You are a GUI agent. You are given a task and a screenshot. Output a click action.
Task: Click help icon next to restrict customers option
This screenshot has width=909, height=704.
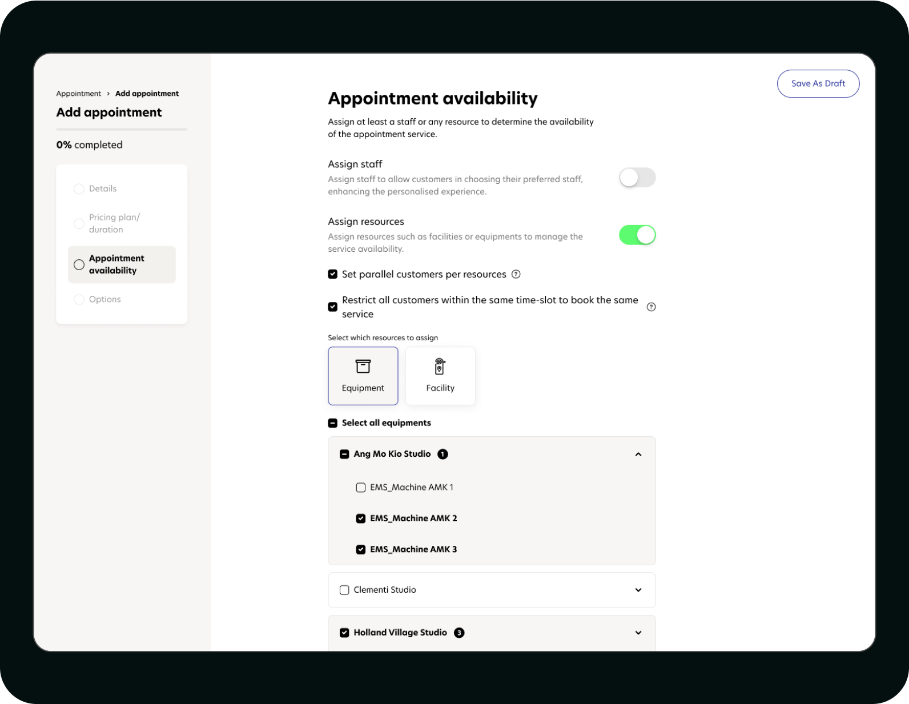click(651, 307)
